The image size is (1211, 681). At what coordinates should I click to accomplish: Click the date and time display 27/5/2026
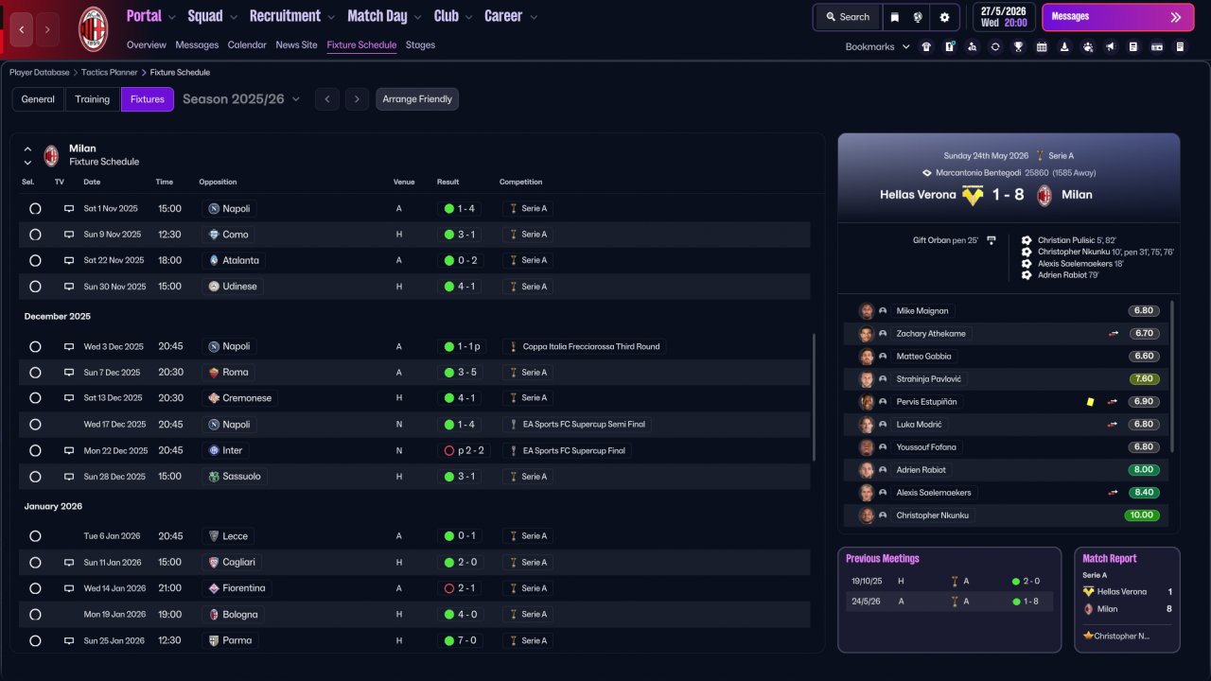pyautogui.click(x=1003, y=17)
